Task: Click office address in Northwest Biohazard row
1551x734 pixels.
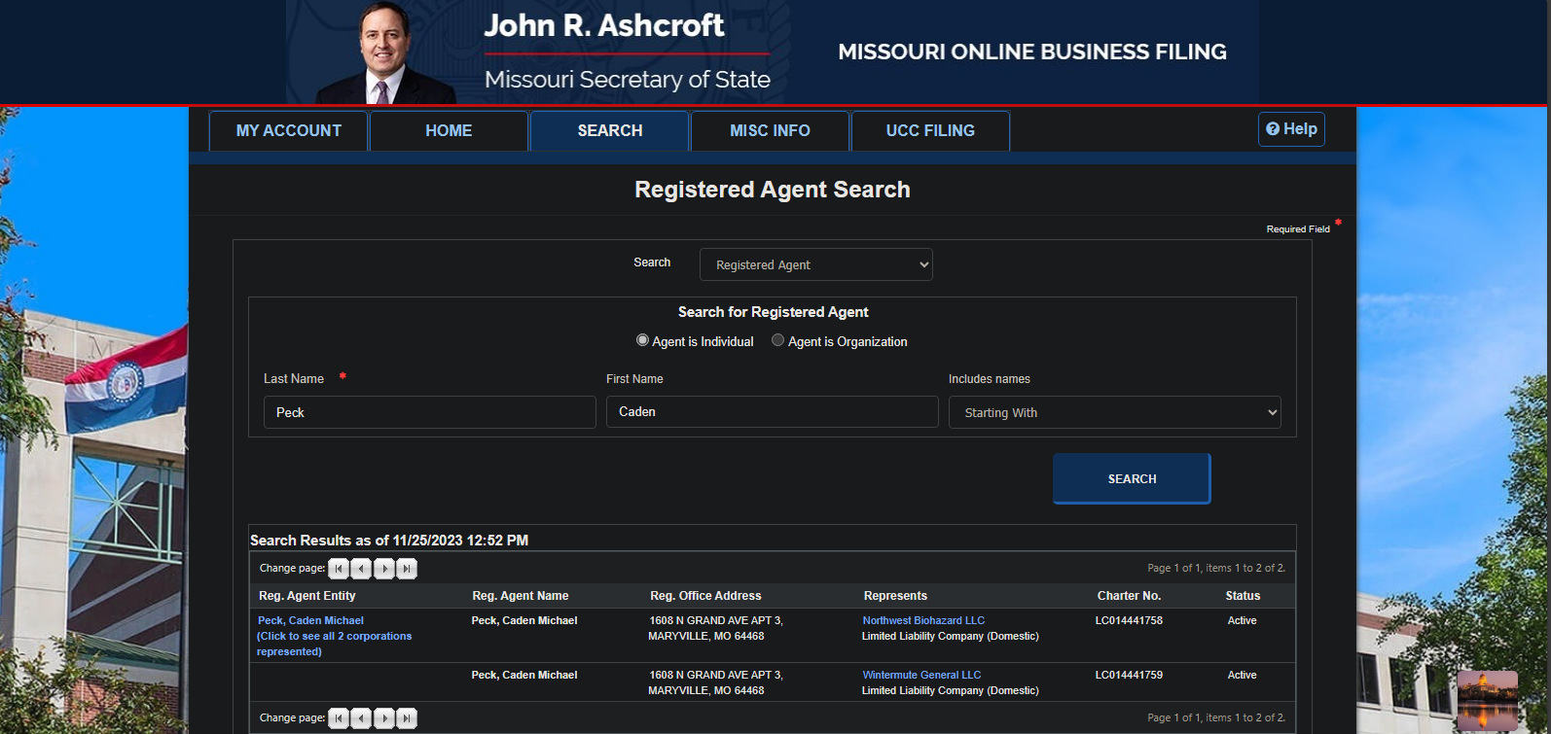Action: (x=715, y=628)
